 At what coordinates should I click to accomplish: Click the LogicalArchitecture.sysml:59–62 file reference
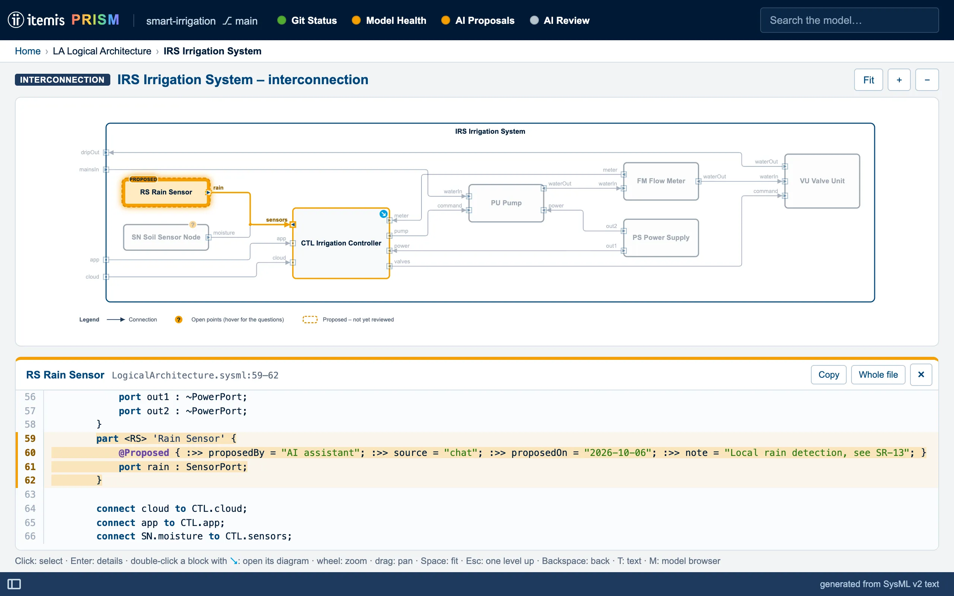point(195,375)
